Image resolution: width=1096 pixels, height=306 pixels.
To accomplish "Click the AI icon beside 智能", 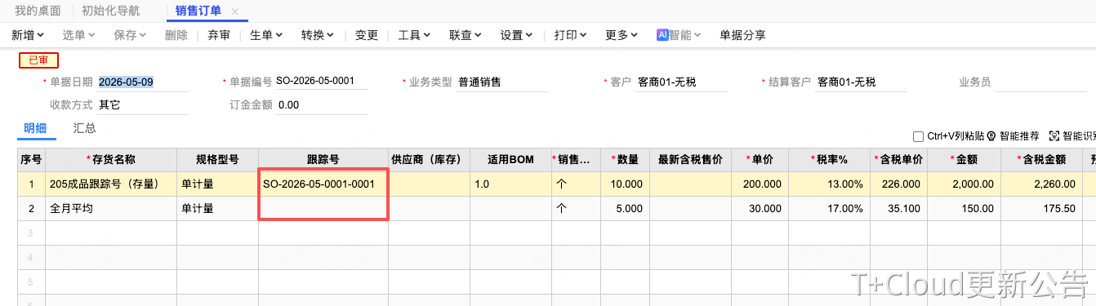I will [662, 35].
